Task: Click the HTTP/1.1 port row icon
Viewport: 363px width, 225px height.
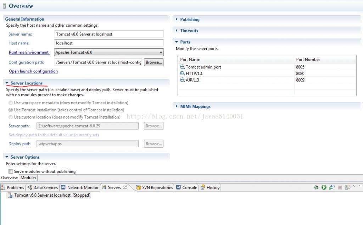Action: pyautogui.click(x=182, y=73)
